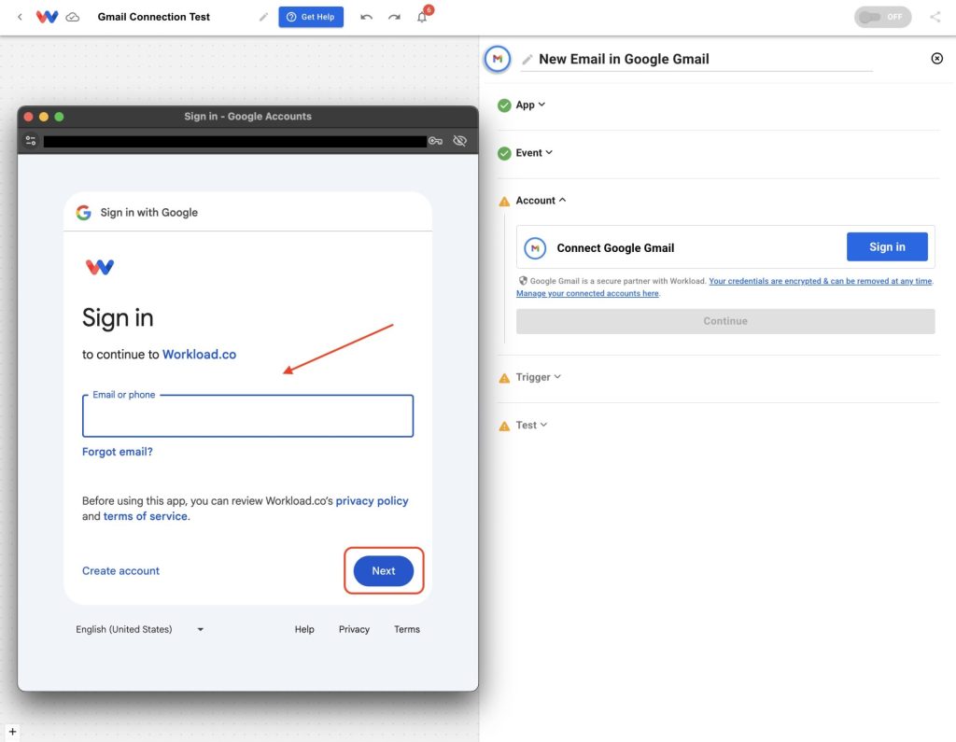Click the plus button at canvas corner

coord(12,732)
